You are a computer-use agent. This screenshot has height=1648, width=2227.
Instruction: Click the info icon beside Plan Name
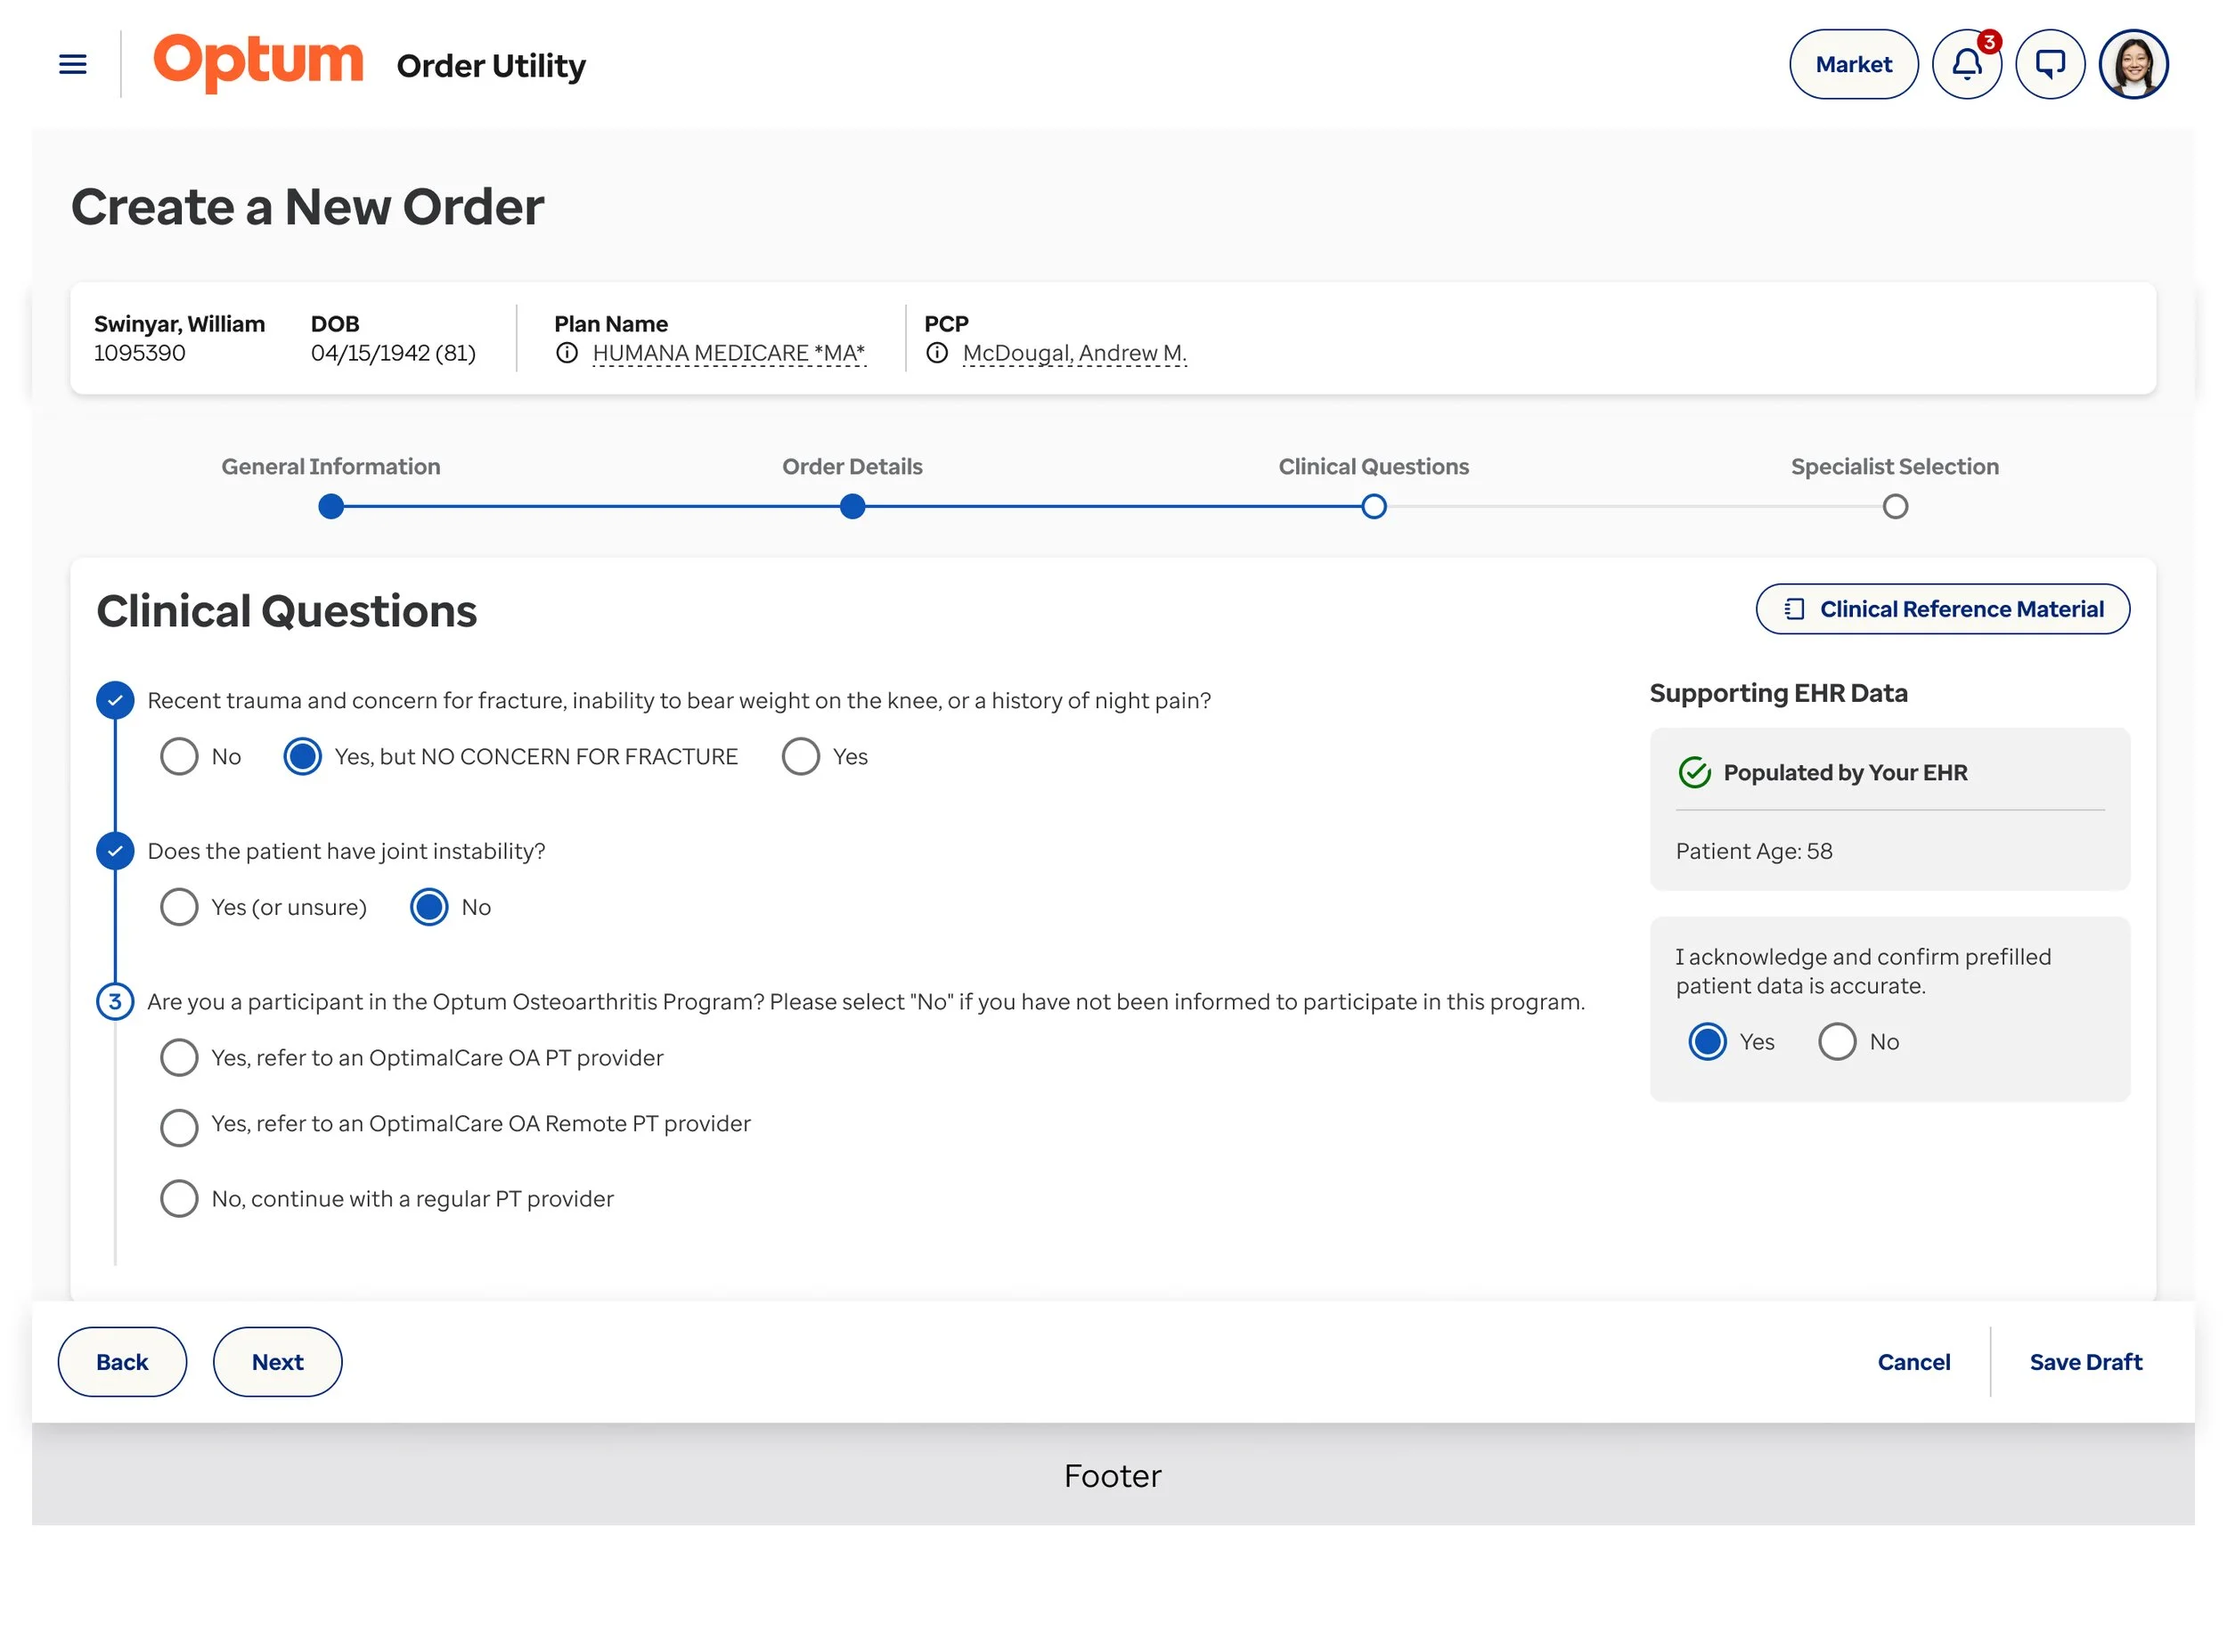pos(568,353)
